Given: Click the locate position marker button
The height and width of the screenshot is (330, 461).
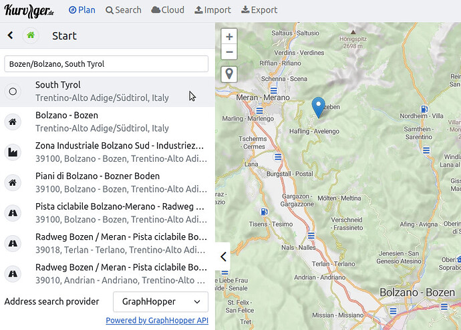Looking at the screenshot, I should (x=229, y=73).
